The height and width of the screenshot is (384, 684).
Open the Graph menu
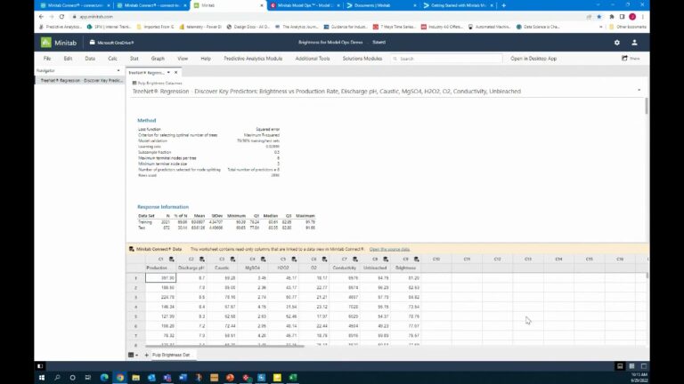click(158, 59)
